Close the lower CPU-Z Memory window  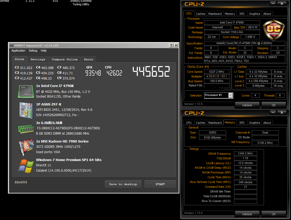point(282,112)
